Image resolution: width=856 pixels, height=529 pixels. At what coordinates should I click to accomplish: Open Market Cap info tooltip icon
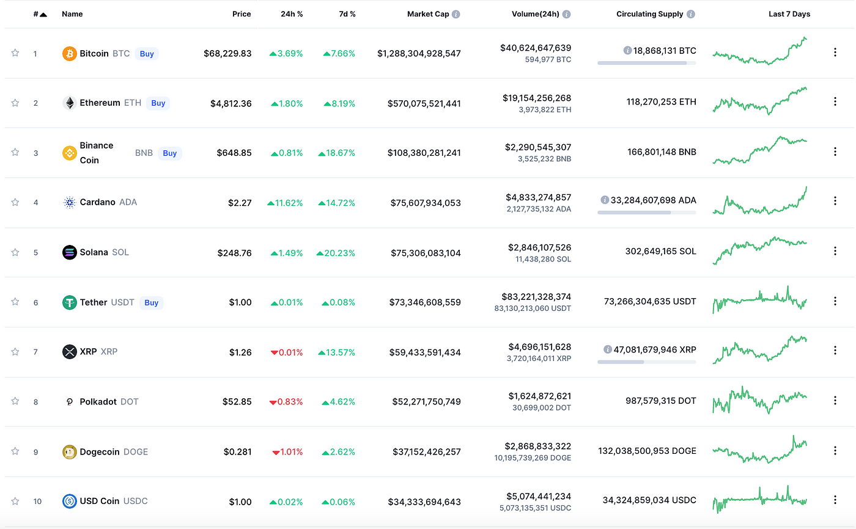tap(456, 14)
